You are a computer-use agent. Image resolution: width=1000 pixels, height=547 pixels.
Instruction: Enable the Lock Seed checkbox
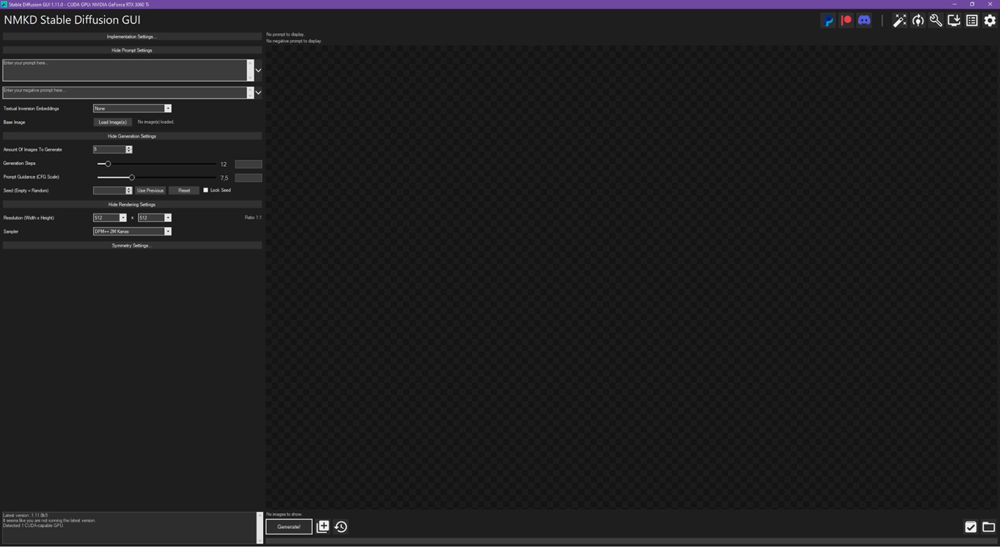click(206, 190)
